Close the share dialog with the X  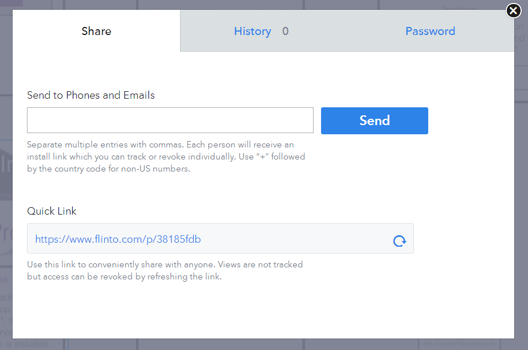pyautogui.click(x=513, y=11)
